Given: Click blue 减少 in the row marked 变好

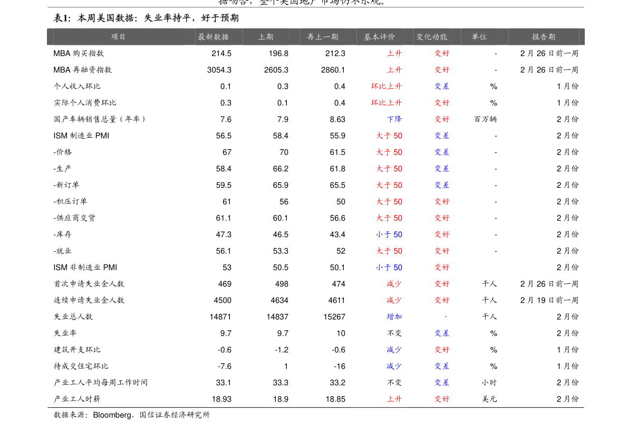Looking at the screenshot, I should tap(394, 350).
